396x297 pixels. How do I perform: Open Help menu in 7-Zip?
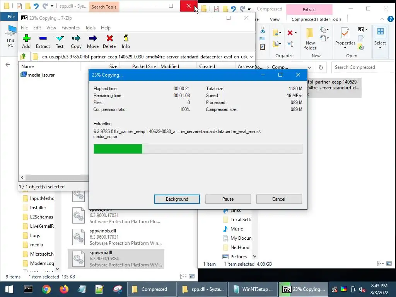106,28
